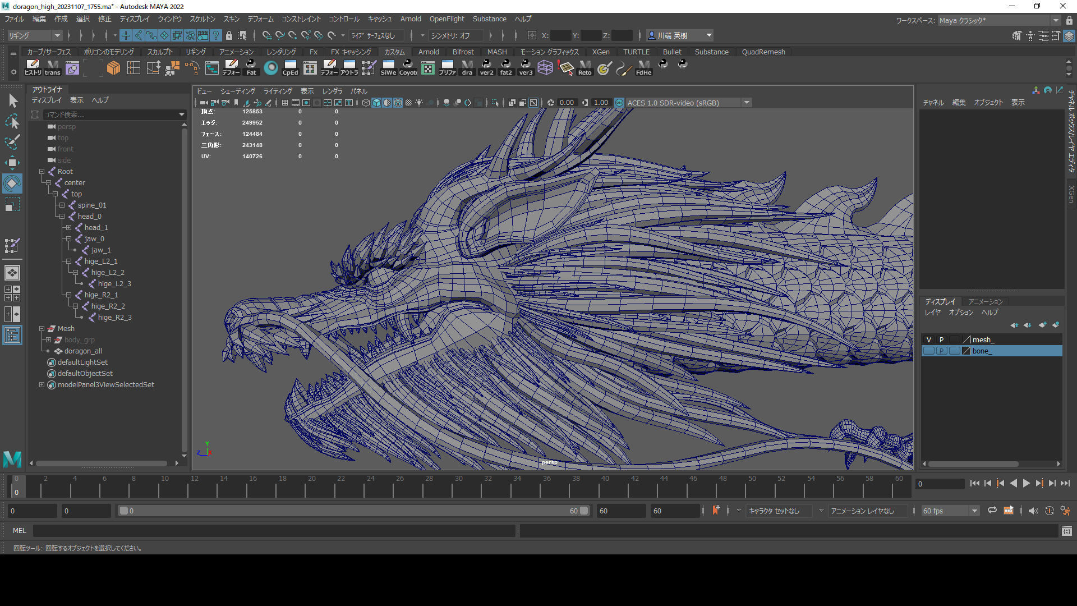Switch to the ポリゴンのモデリング shelf tab
1077x606 pixels.
pyautogui.click(x=109, y=52)
